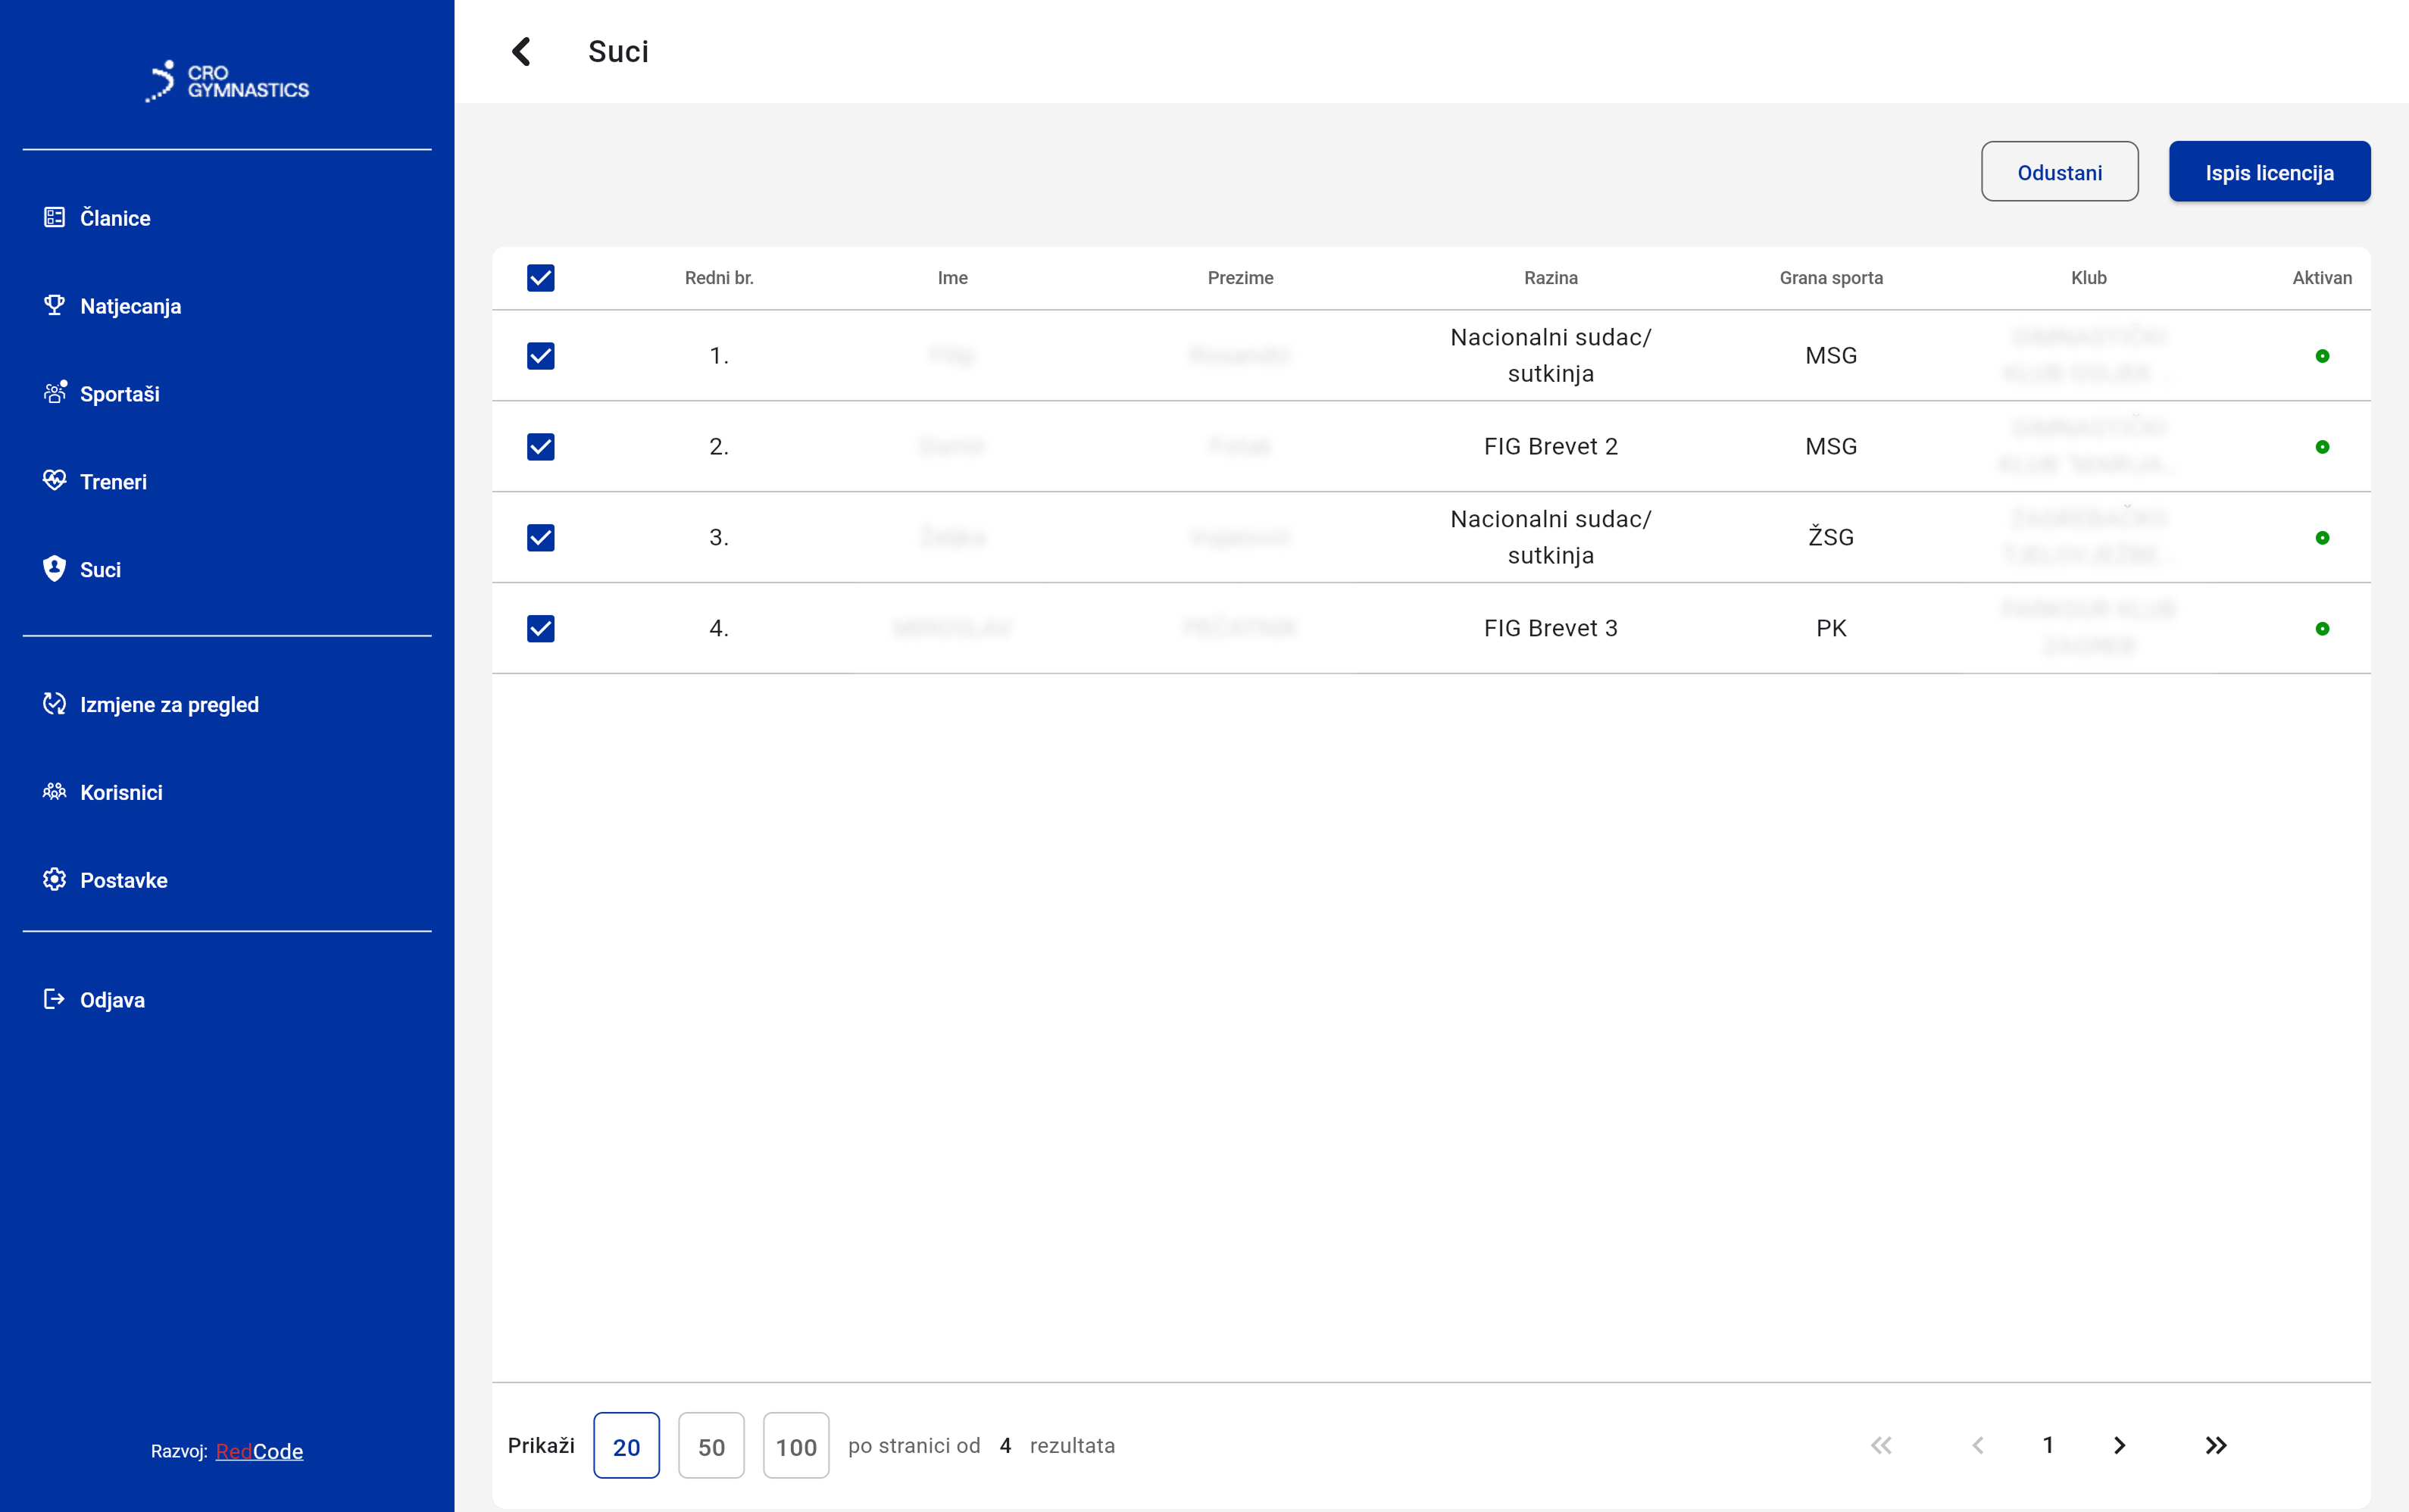
Task: Click the Suci shield icon
Action: click(x=54, y=569)
